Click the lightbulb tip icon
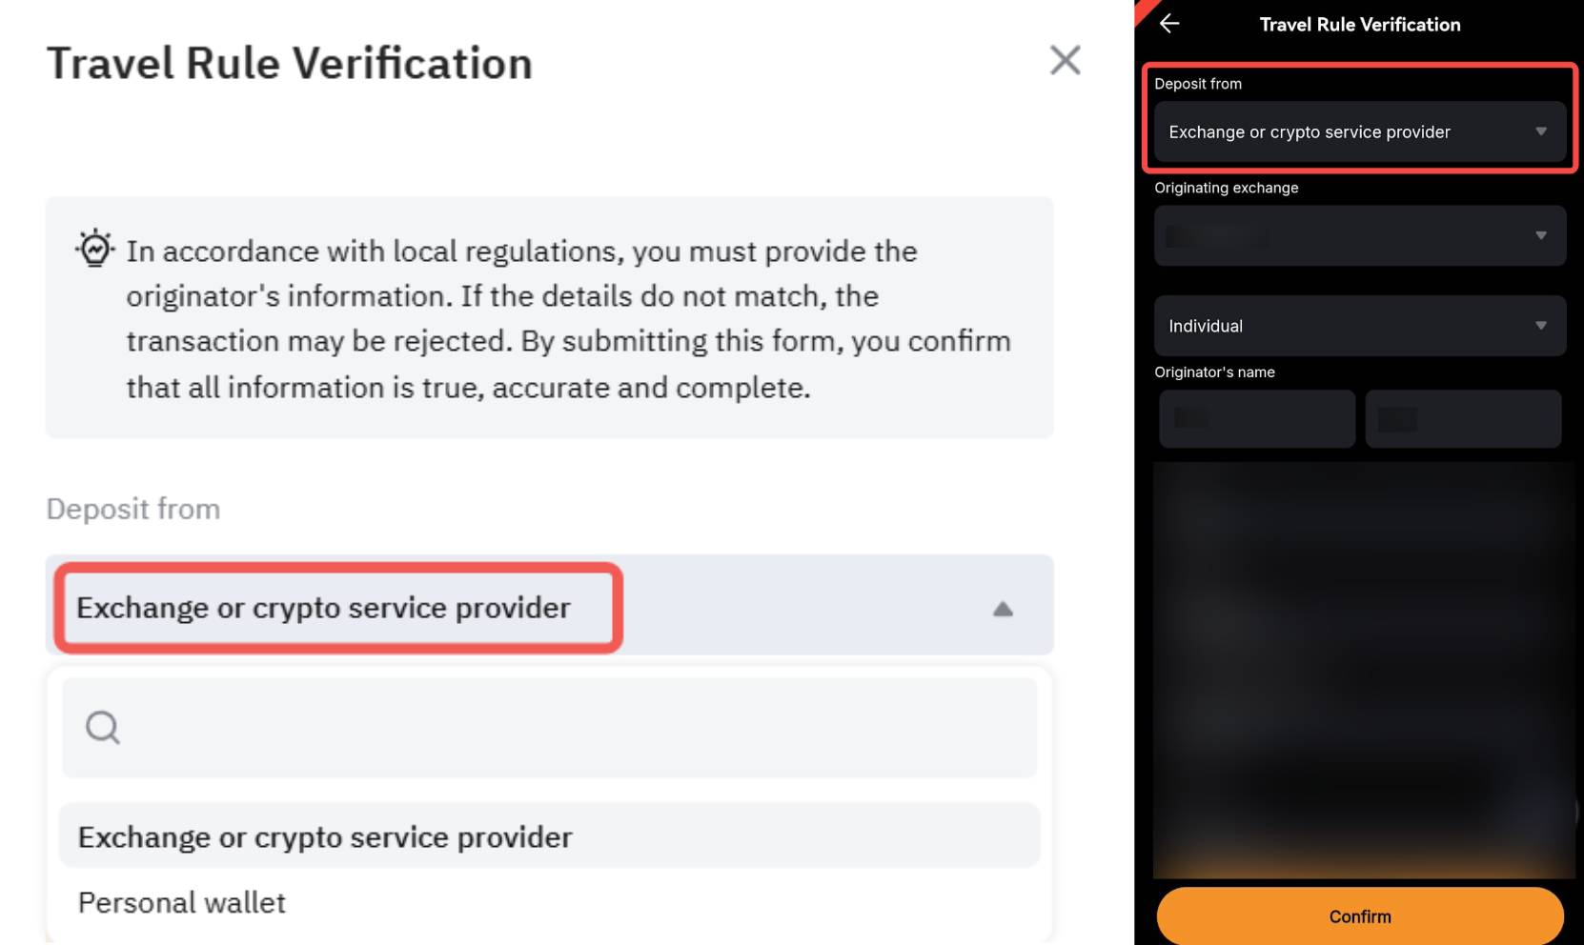This screenshot has width=1584, height=945. 94,249
